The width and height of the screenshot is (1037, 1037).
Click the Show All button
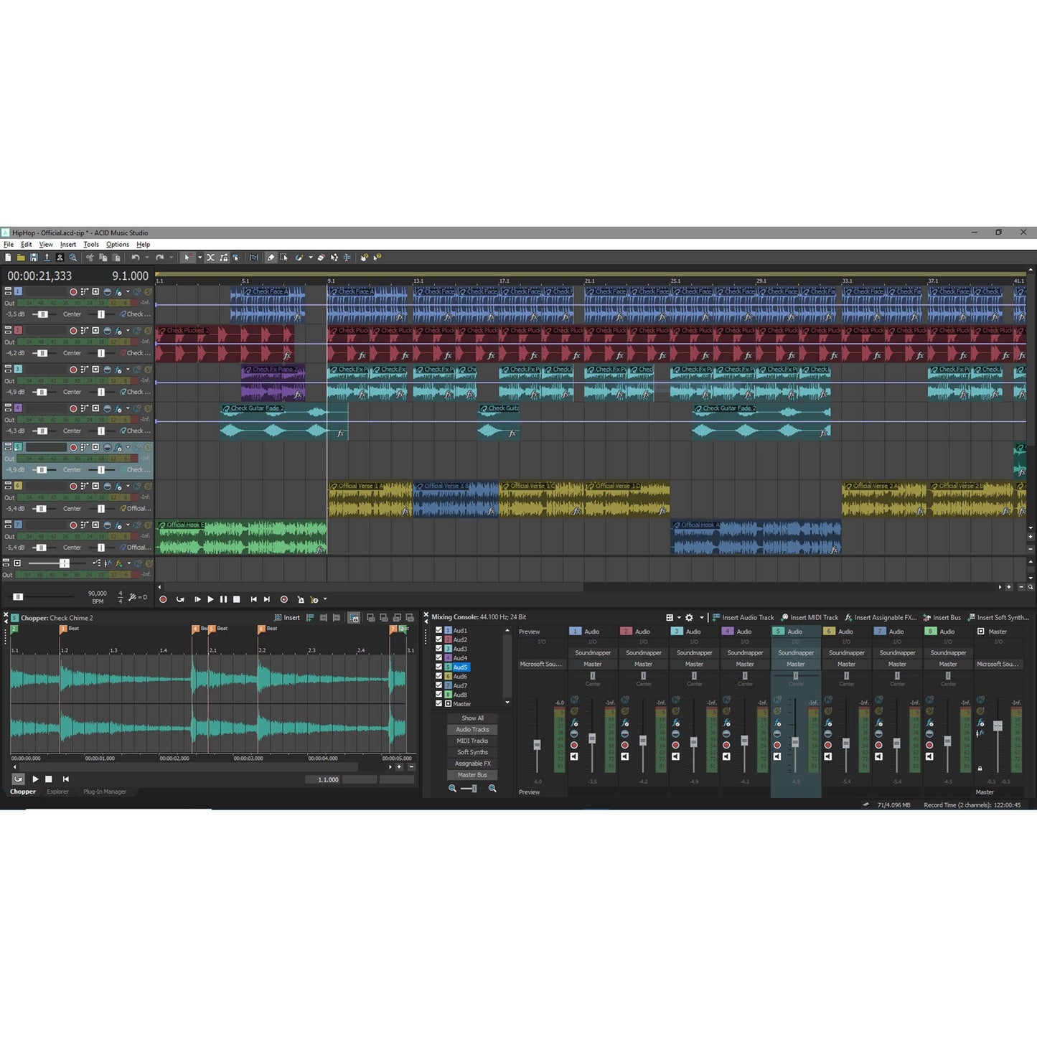[472, 718]
